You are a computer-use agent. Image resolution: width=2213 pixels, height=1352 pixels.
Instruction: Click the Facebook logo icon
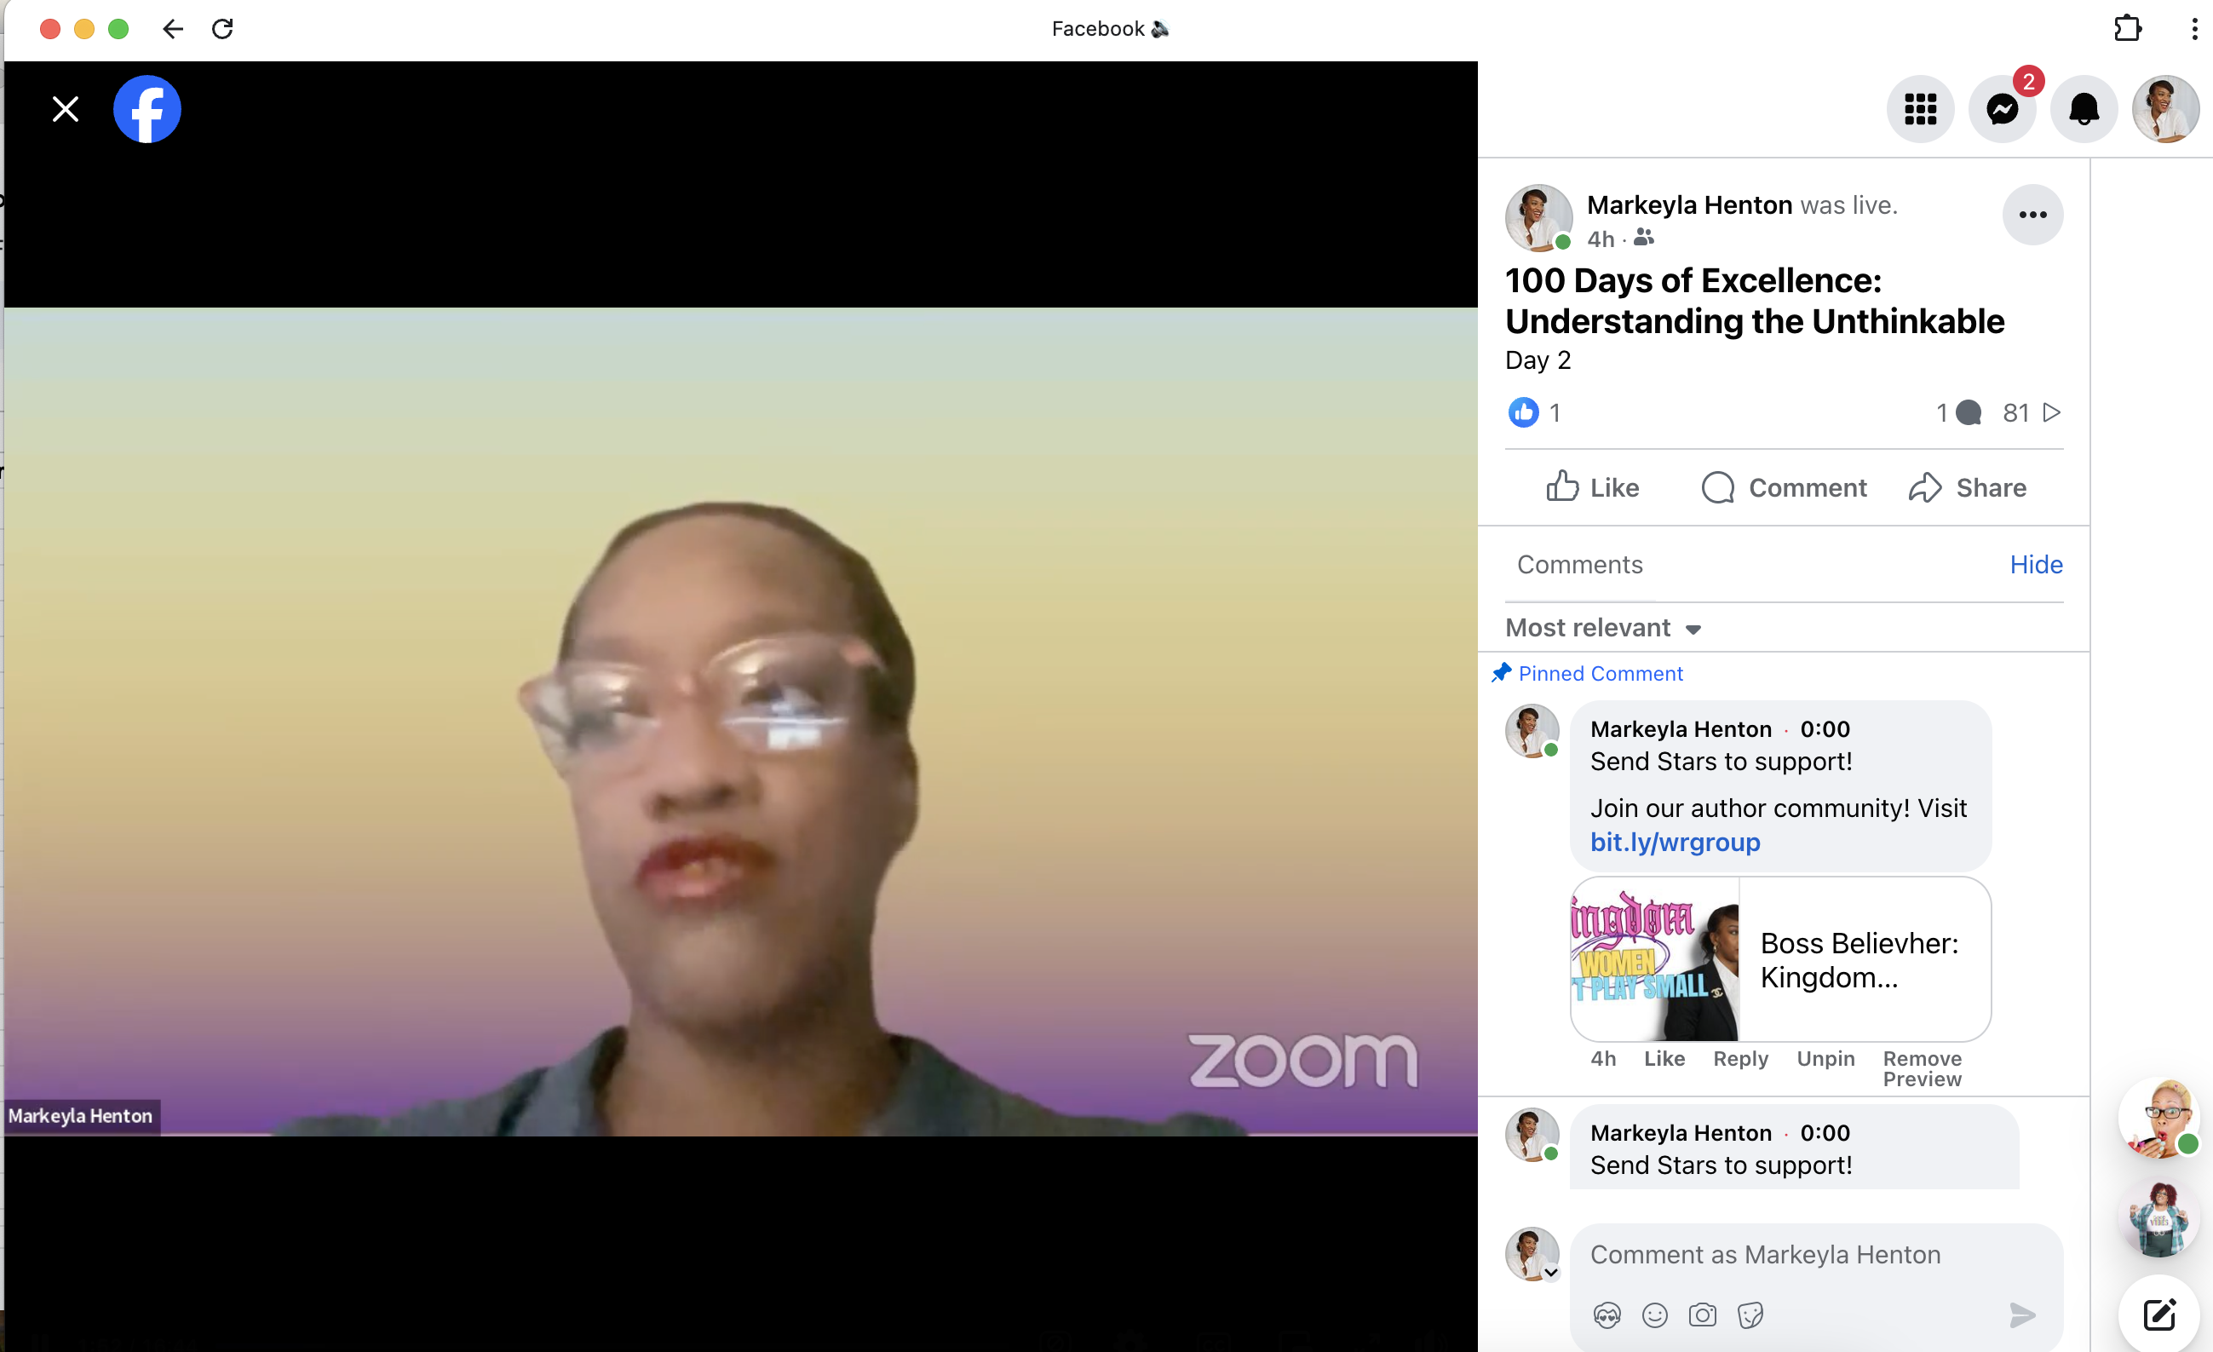(147, 110)
